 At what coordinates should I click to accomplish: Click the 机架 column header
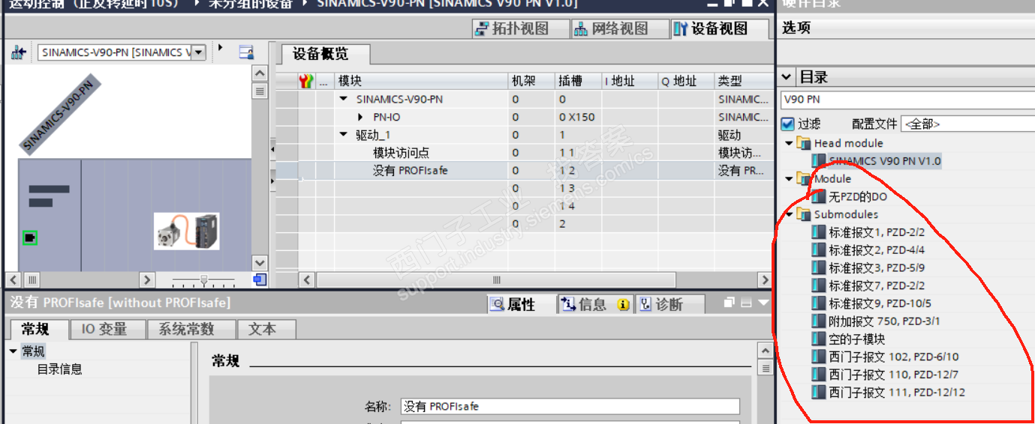tap(531, 81)
